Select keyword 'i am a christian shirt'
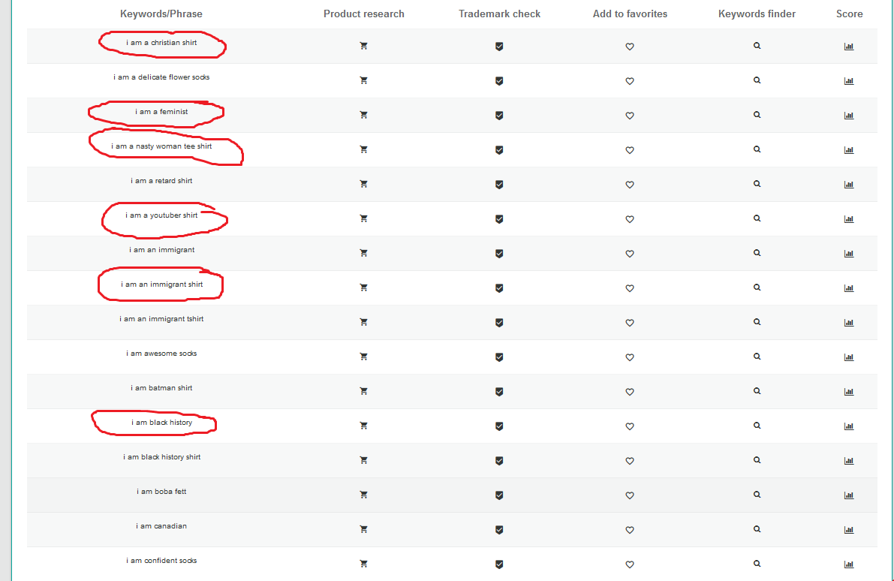The width and height of the screenshot is (894, 581). (161, 43)
